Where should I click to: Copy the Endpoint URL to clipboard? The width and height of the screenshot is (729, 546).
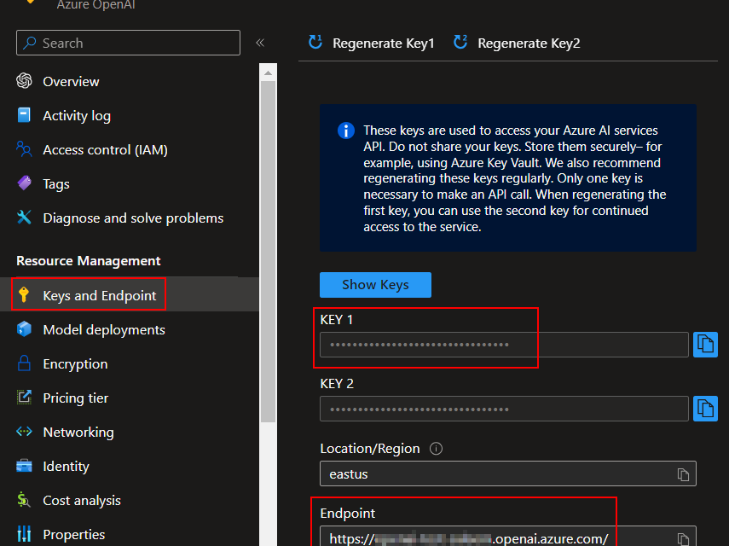(x=683, y=538)
